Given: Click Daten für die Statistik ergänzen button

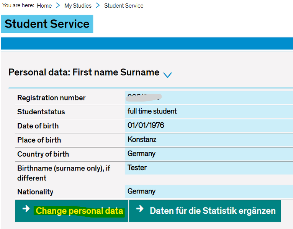Looking at the screenshot, I should [x=205, y=211].
